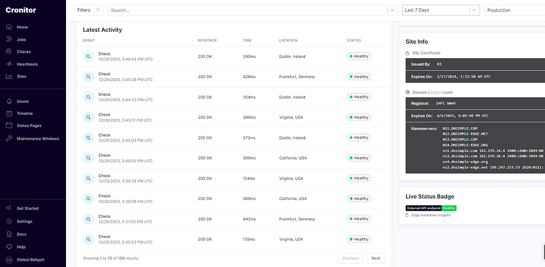Click the Jobs sidebar icon
The image size is (545, 267).
pyautogui.click(x=9, y=39)
